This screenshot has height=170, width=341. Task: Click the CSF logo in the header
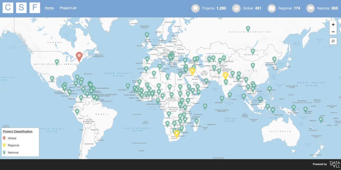[21, 8]
